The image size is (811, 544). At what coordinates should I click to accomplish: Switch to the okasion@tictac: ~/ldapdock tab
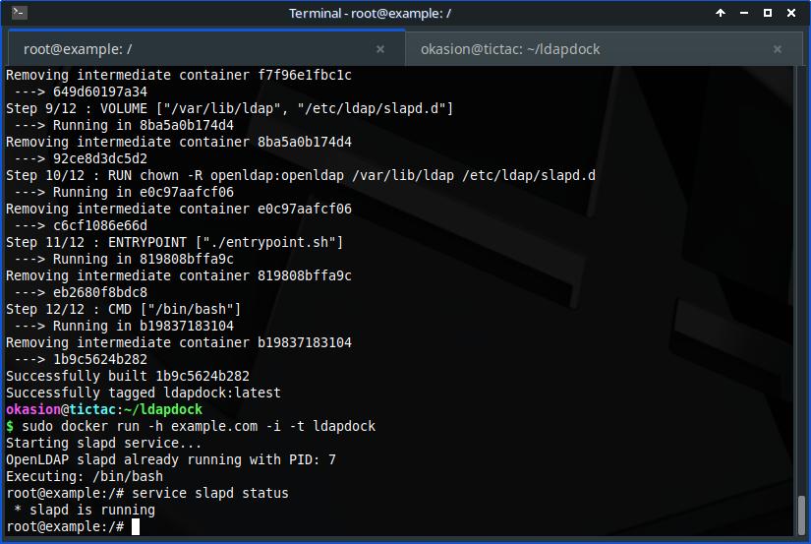pos(509,49)
